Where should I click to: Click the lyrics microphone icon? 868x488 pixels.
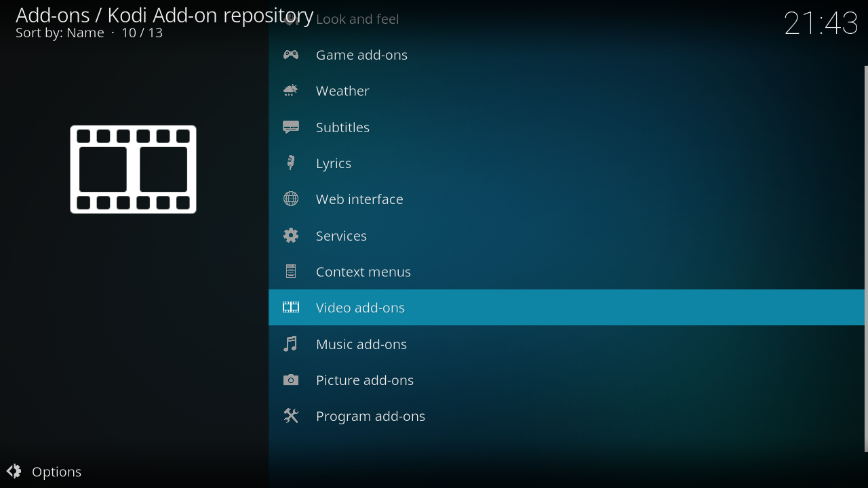tap(291, 163)
